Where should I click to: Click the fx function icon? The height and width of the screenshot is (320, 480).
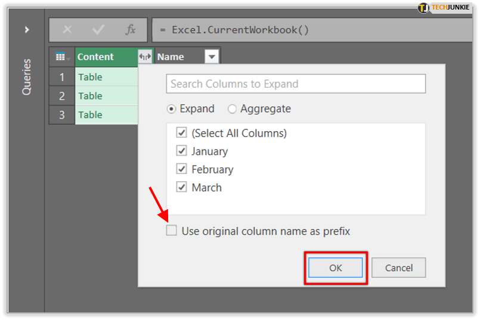130,30
